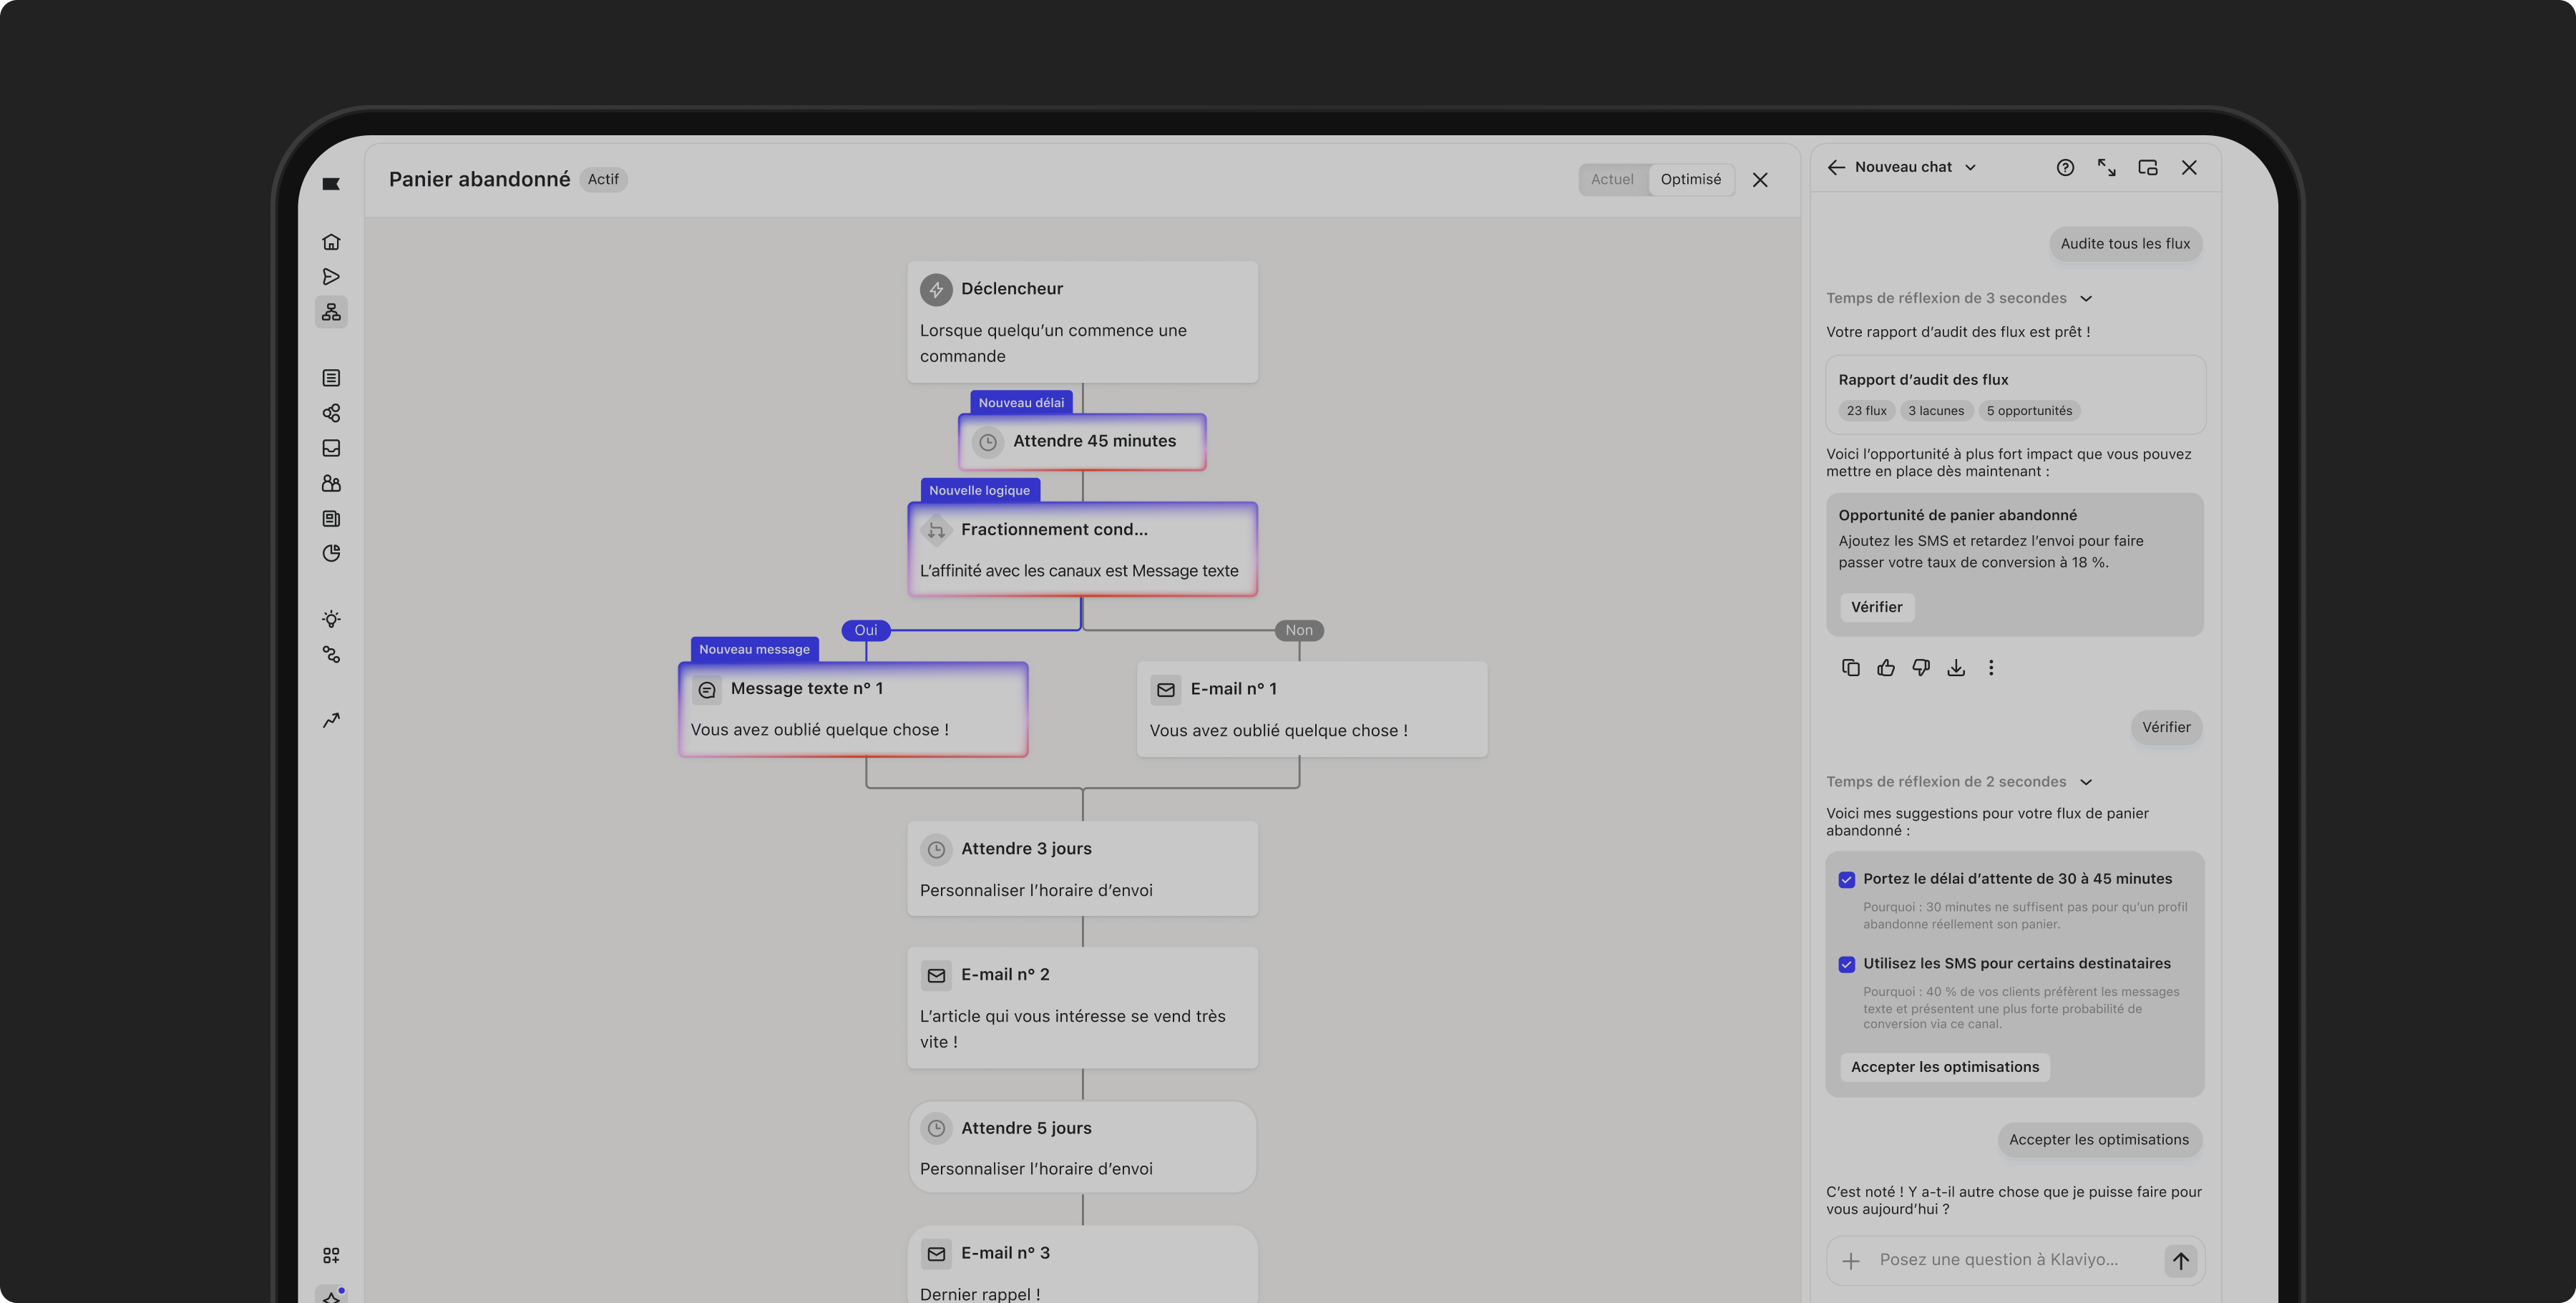Give thumbs down to the response

[1921, 668]
